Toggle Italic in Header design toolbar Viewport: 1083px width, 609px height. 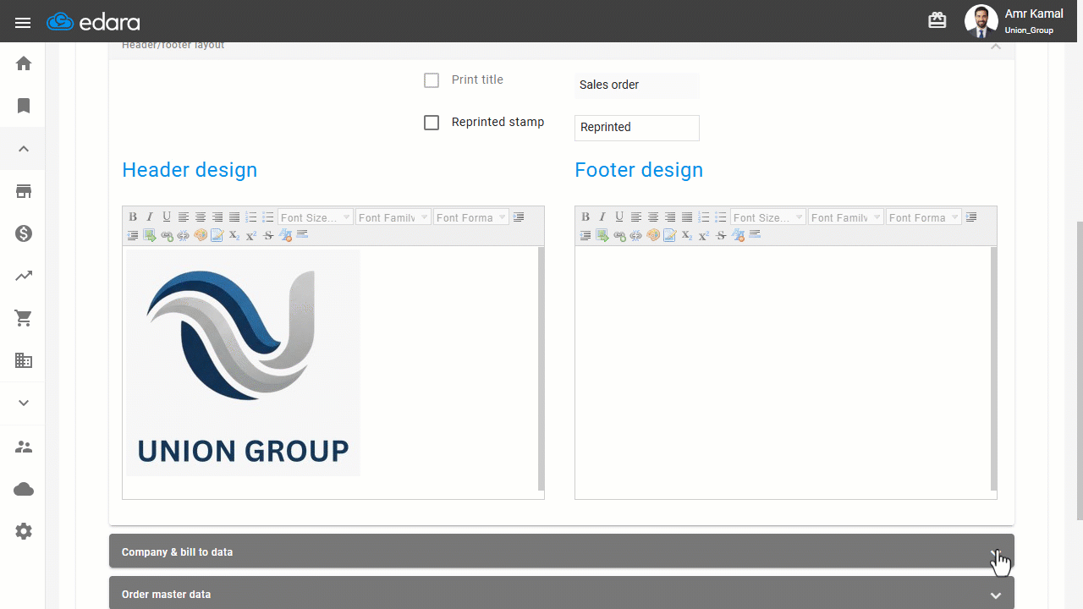click(150, 217)
